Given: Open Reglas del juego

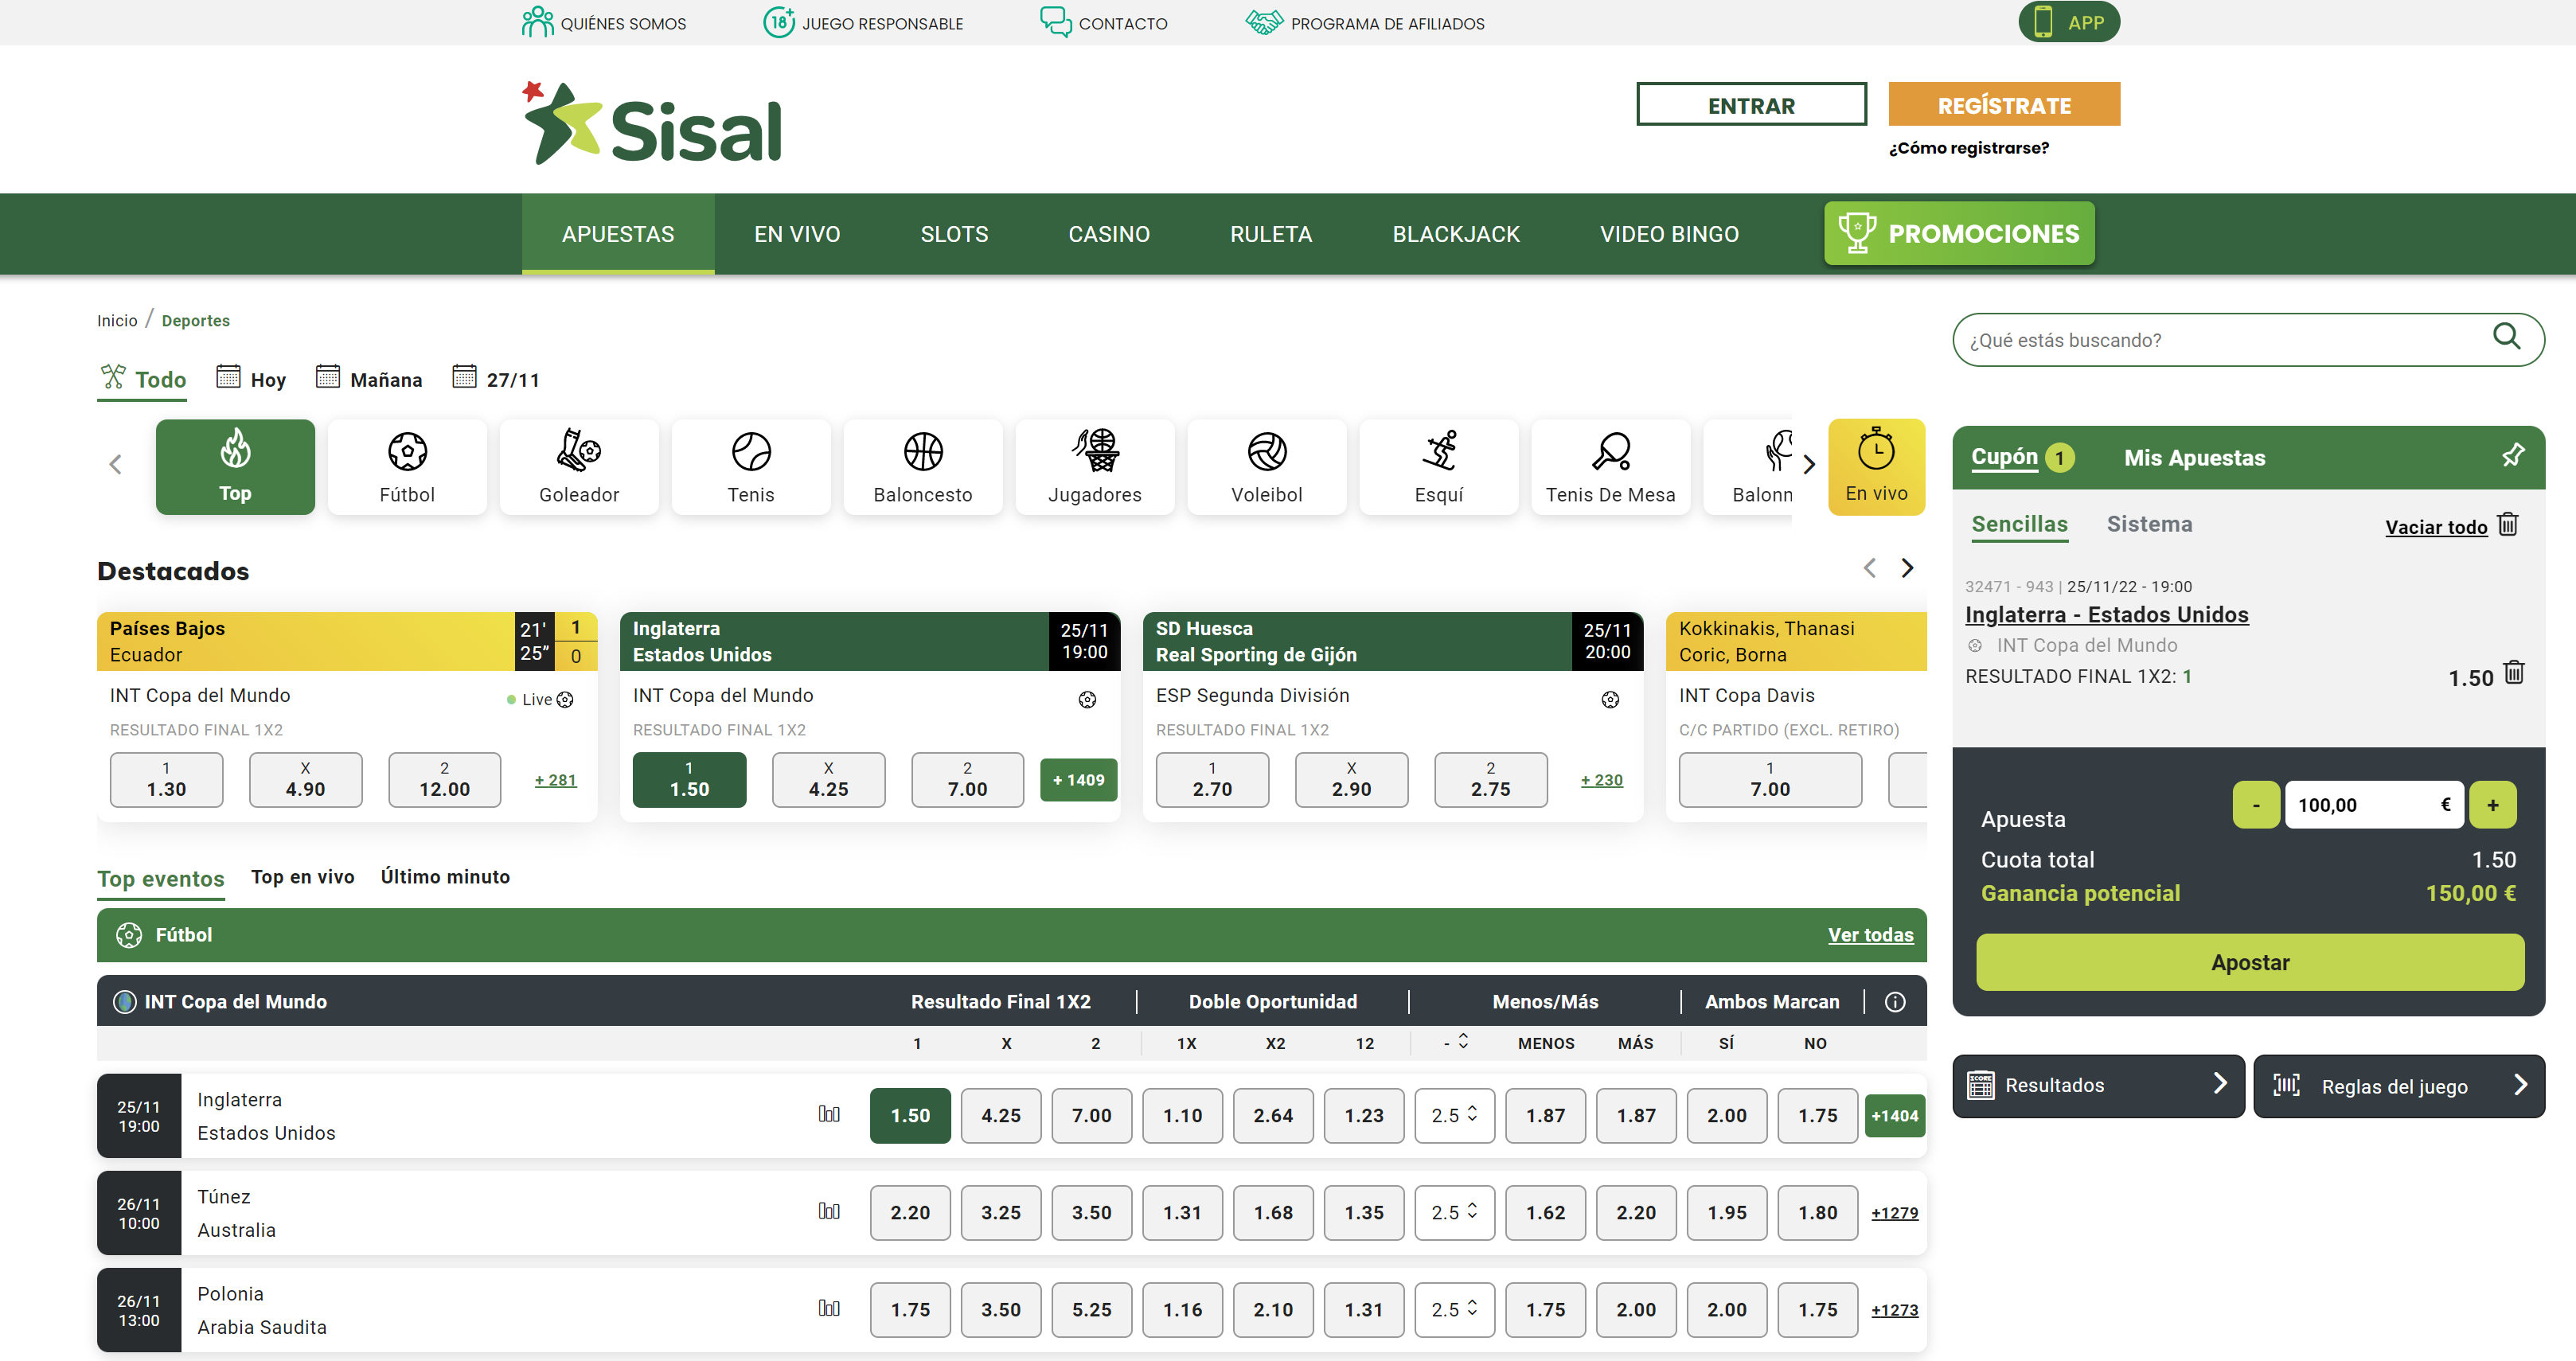Looking at the screenshot, I should click(x=2398, y=1086).
